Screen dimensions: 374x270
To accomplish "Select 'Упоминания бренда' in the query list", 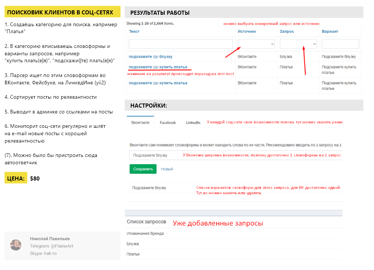I will pos(145,233).
